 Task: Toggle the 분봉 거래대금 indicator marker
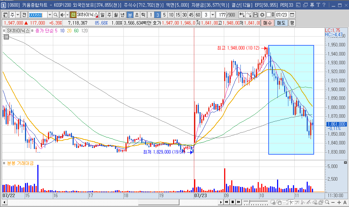point(4,163)
